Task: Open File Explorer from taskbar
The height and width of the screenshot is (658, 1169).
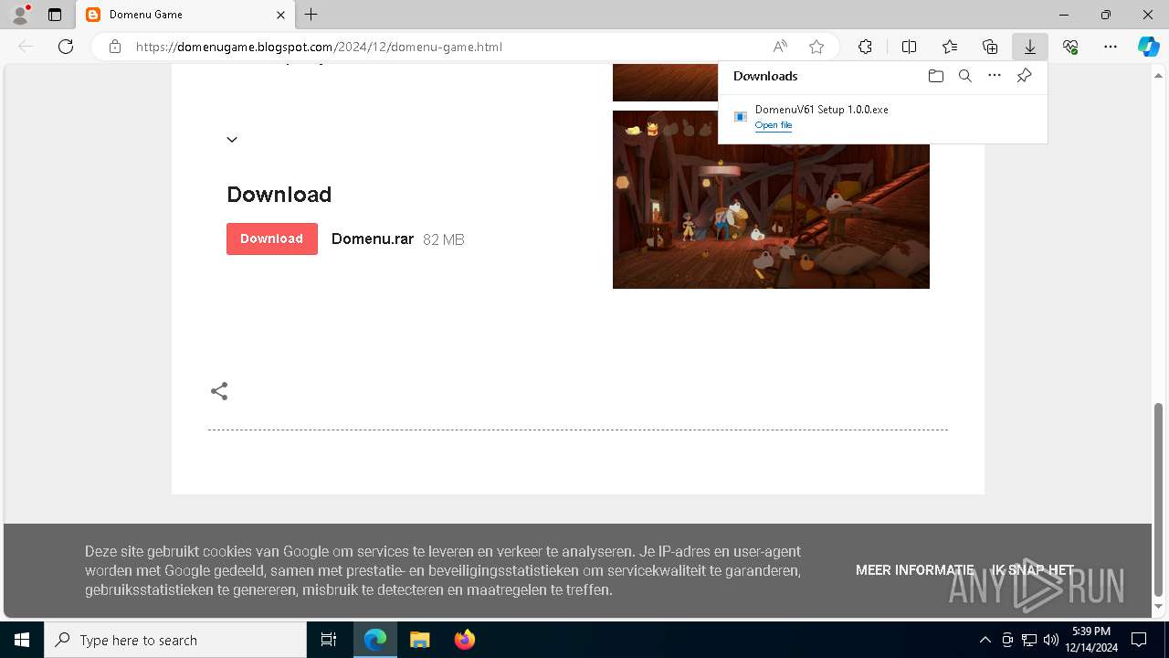Action: coord(419,640)
